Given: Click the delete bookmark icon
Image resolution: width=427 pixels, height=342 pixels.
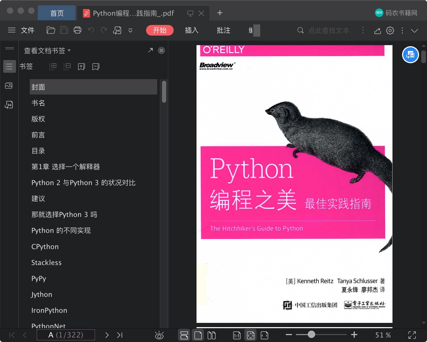Looking at the screenshot, I should tap(96, 67).
